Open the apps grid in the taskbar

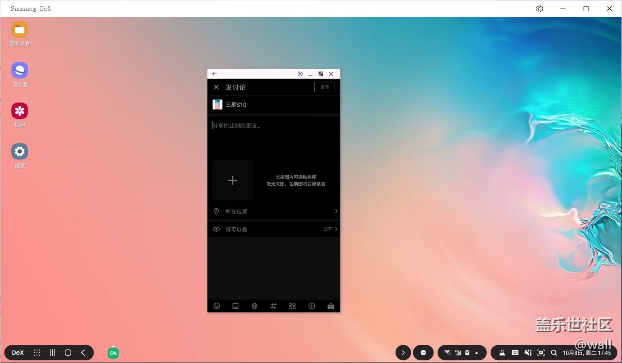(x=37, y=353)
